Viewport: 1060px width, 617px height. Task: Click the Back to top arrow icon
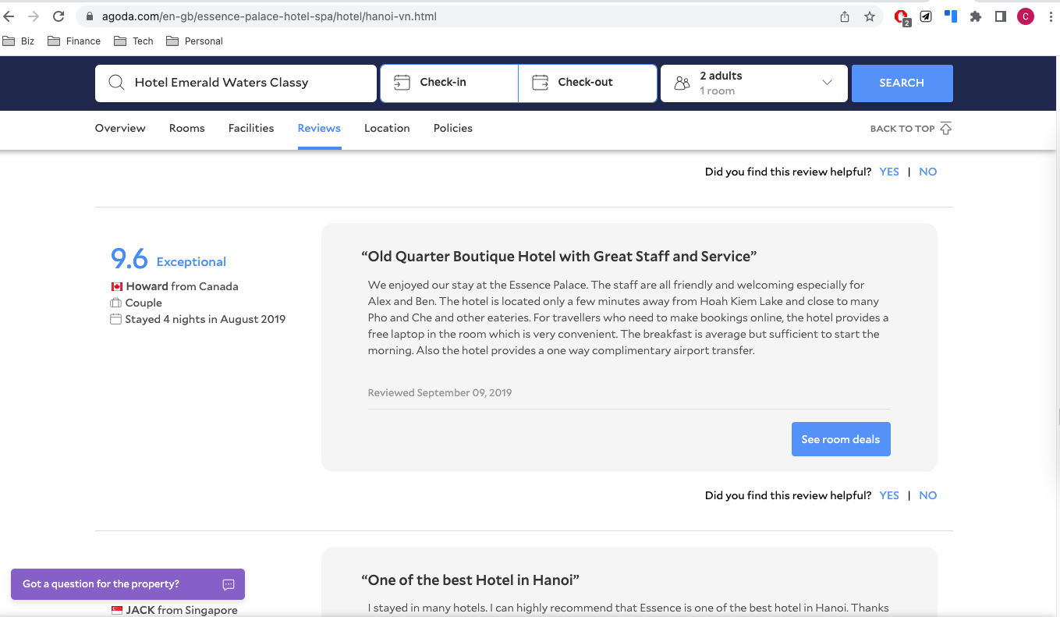(x=945, y=129)
